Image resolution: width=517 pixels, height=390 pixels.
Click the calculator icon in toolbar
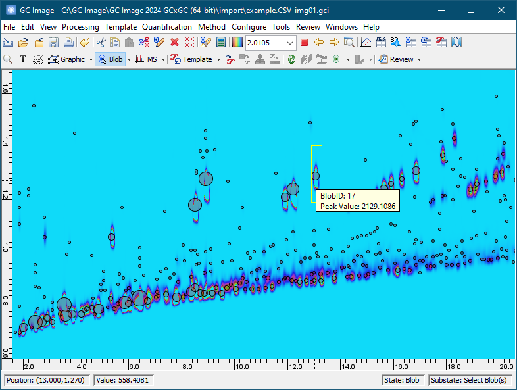[x=221, y=43]
